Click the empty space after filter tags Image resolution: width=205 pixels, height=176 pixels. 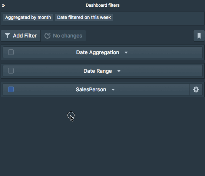(x=158, y=18)
